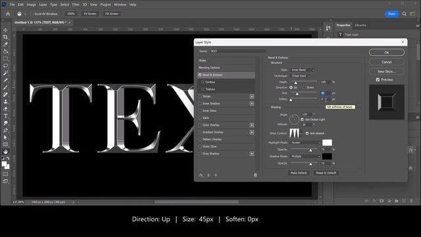Screen dimensions: 421x237
Task: Click the Angle dial control
Action: (294, 119)
